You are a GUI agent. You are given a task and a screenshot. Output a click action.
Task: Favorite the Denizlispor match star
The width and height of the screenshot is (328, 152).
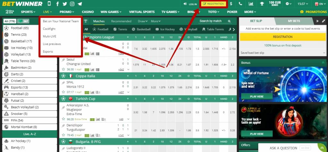point(63,135)
